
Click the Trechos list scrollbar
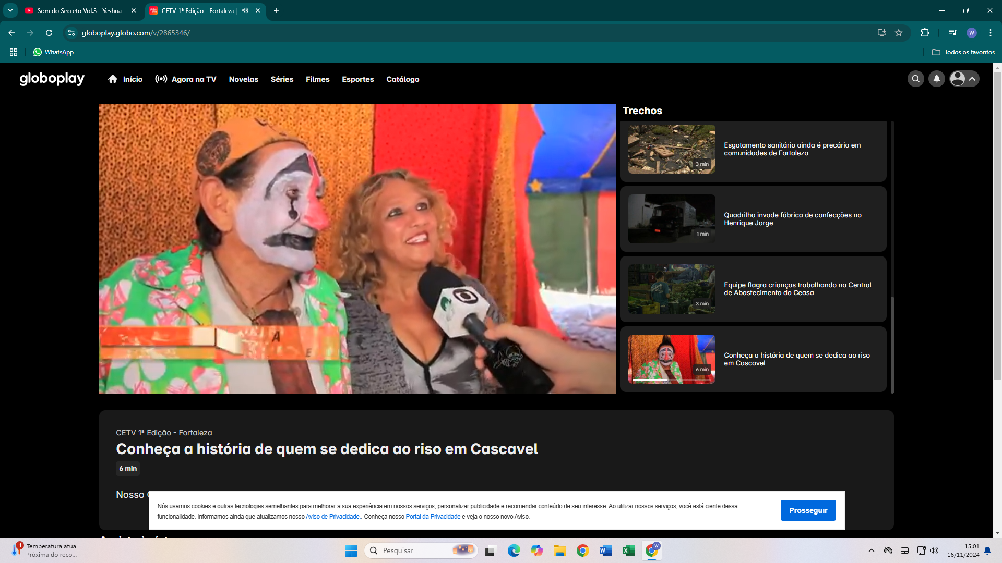[x=892, y=344]
